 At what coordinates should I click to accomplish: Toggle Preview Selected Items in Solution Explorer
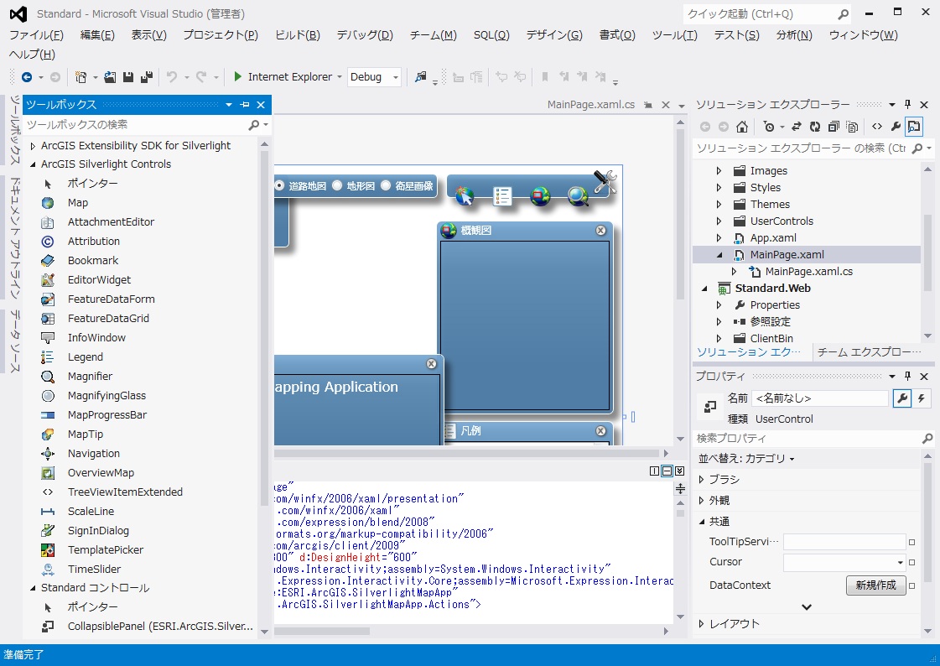(914, 127)
